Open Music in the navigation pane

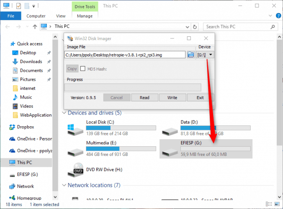coord(26,97)
